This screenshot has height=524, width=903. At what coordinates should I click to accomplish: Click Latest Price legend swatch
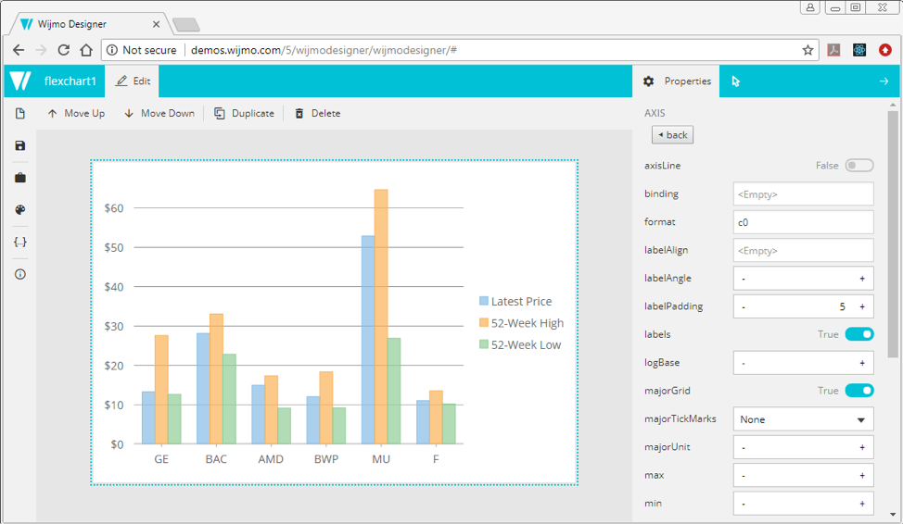pos(484,301)
